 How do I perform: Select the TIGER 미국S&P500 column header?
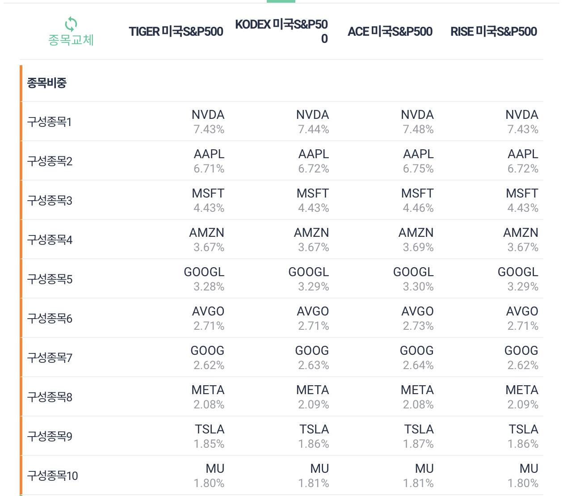coord(176,31)
